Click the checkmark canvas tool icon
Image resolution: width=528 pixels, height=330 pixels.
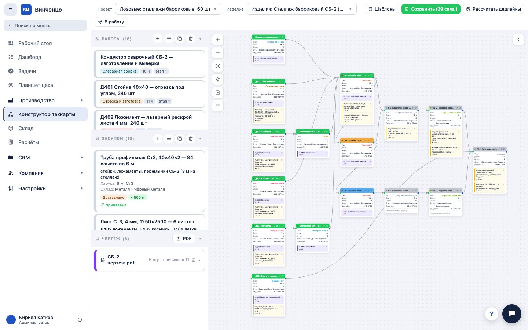(x=218, y=92)
